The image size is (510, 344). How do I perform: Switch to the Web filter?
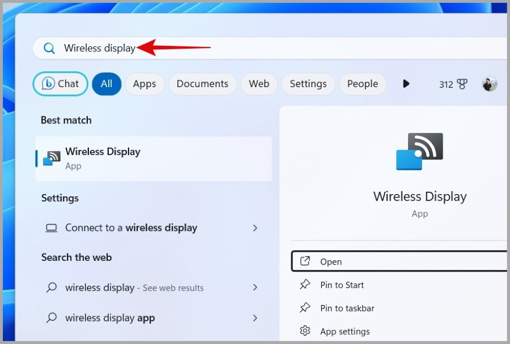tap(259, 84)
